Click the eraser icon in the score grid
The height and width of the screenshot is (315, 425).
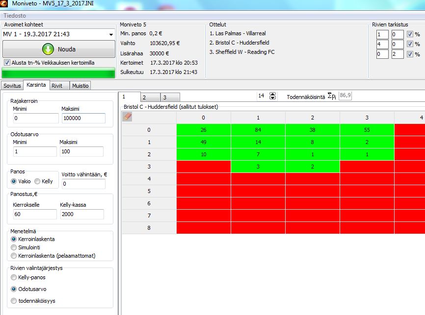pyautogui.click(x=127, y=117)
